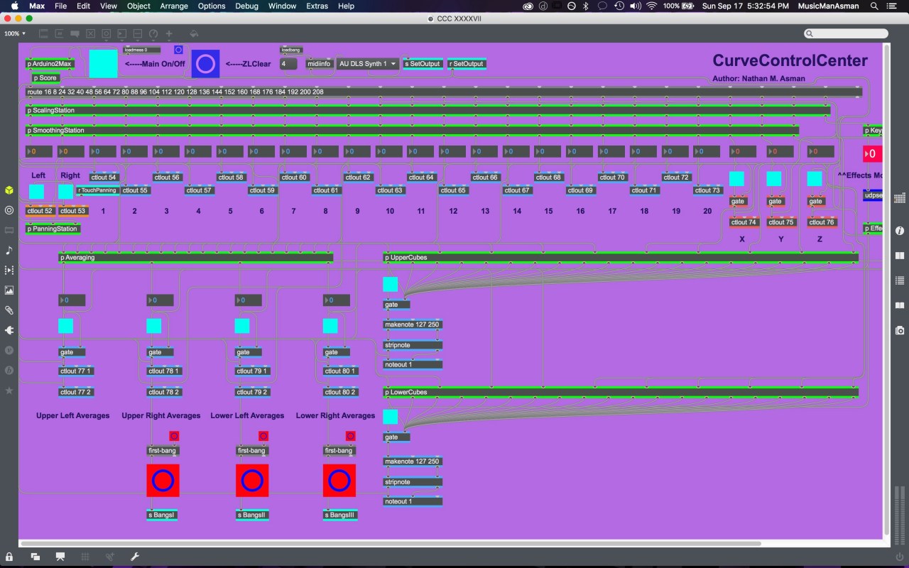Image resolution: width=909 pixels, height=568 pixels.
Task: Open the Arrange menu
Action: (174, 6)
